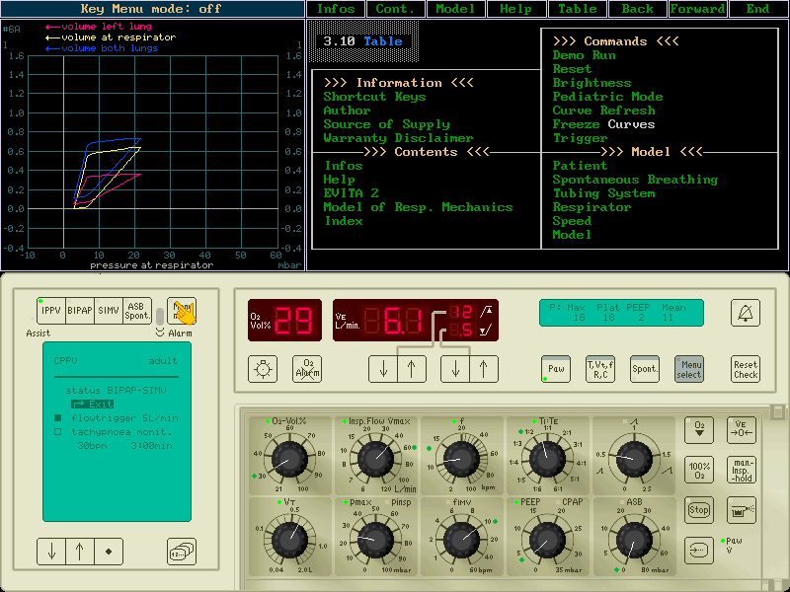
Task: Click the 100% O2 button
Action: point(699,469)
